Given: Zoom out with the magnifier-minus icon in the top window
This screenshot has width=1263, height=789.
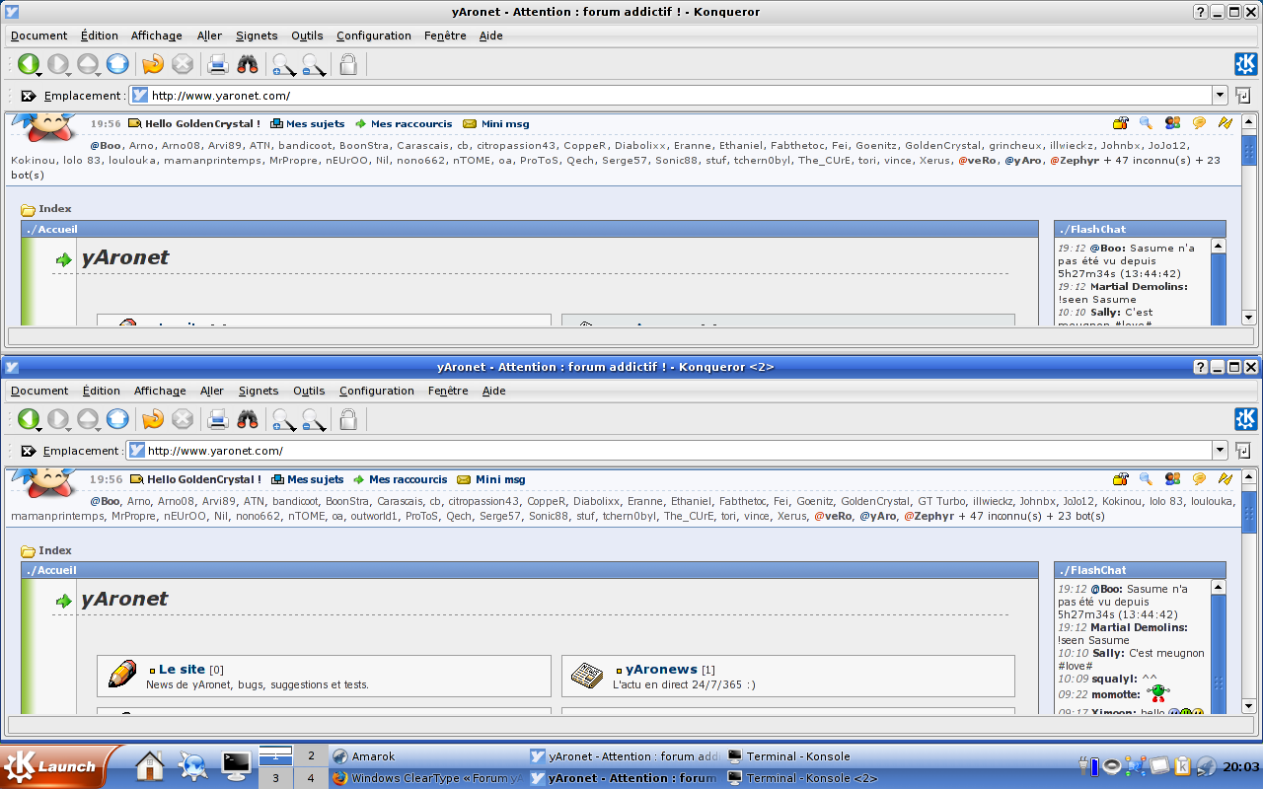Looking at the screenshot, I should click(x=314, y=65).
